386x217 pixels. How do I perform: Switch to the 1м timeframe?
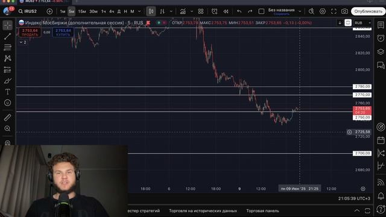tap(63, 11)
